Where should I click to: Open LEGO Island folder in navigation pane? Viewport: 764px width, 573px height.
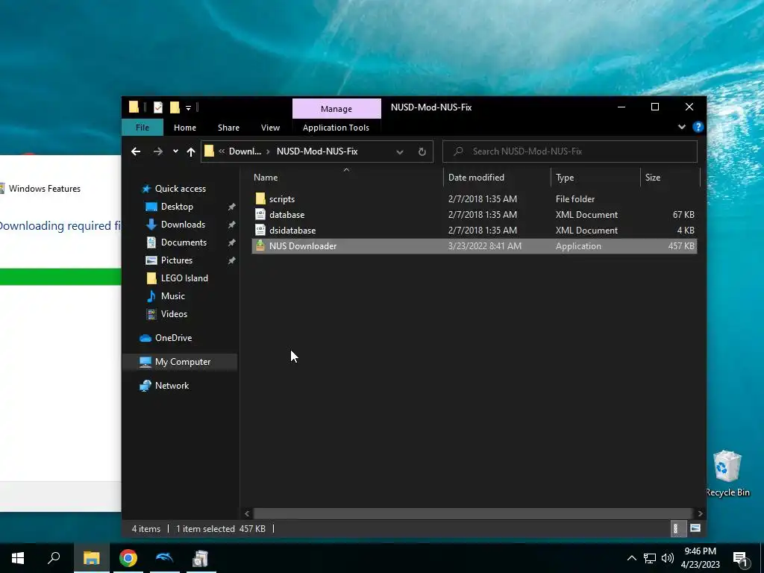click(184, 278)
